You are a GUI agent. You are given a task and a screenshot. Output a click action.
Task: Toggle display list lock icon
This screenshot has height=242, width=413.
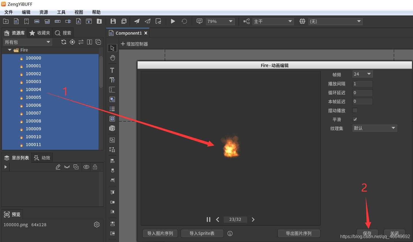click(x=95, y=167)
